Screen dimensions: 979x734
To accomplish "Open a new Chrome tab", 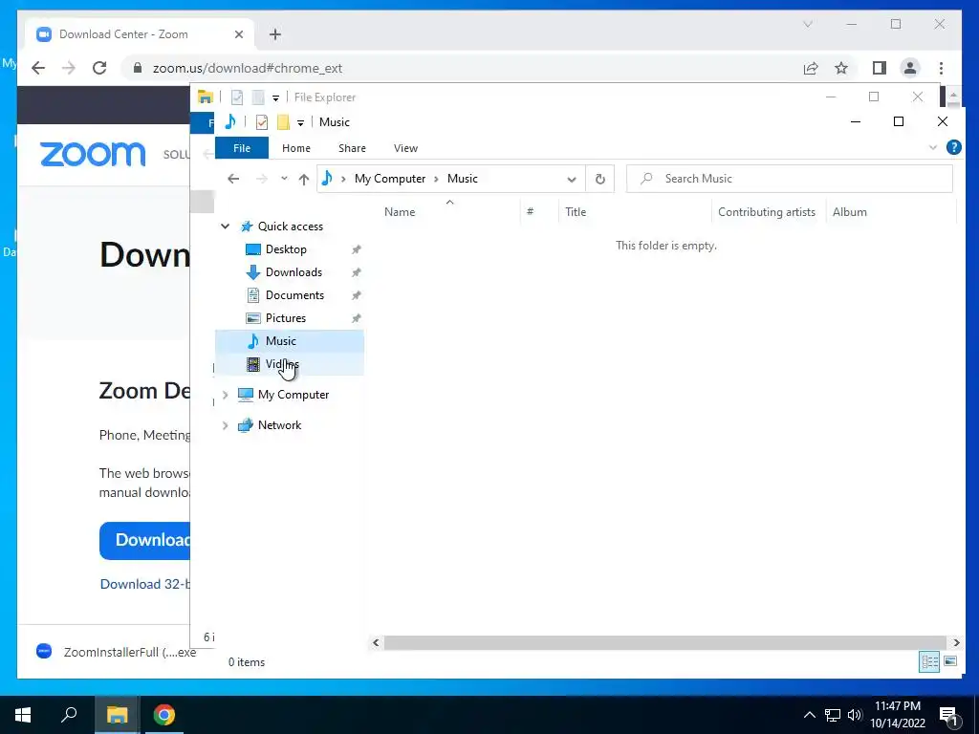I will [x=275, y=34].
